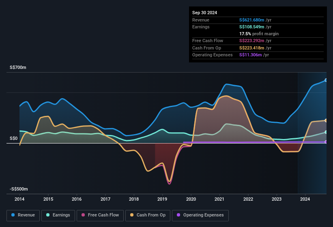Click the orange dot in Cash From Op legend
This screenshot has width=333, height=227.
[x=132, y=215]
